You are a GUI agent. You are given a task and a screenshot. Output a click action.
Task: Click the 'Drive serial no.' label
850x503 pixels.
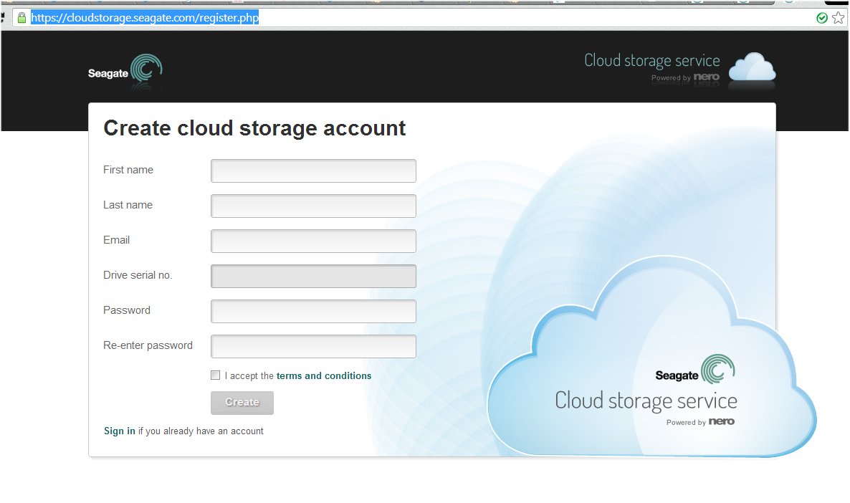pyautogui.click(x=138, y=275)
